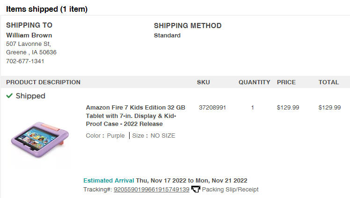Open the Packing Slip/Receipt link
The height and width of the screenshot is (198, 350).
(230, 189)
